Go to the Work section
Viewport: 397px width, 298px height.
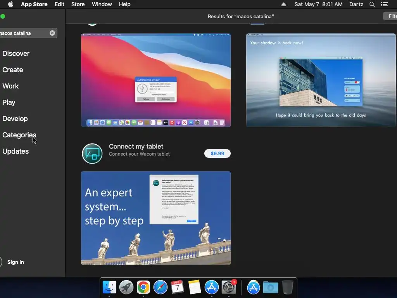(10, 86)
